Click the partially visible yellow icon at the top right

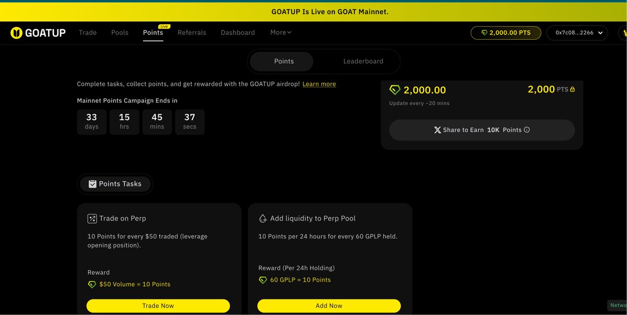(623, 33)
